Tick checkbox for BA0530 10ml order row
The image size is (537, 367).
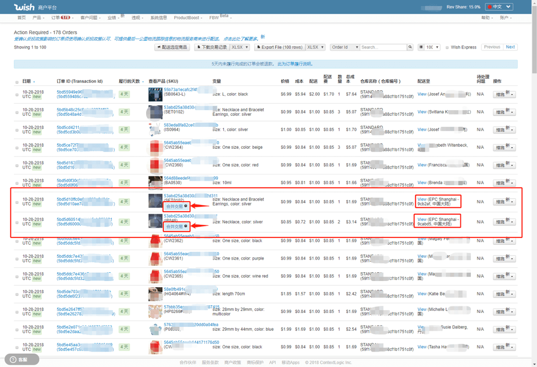point(17,183)
